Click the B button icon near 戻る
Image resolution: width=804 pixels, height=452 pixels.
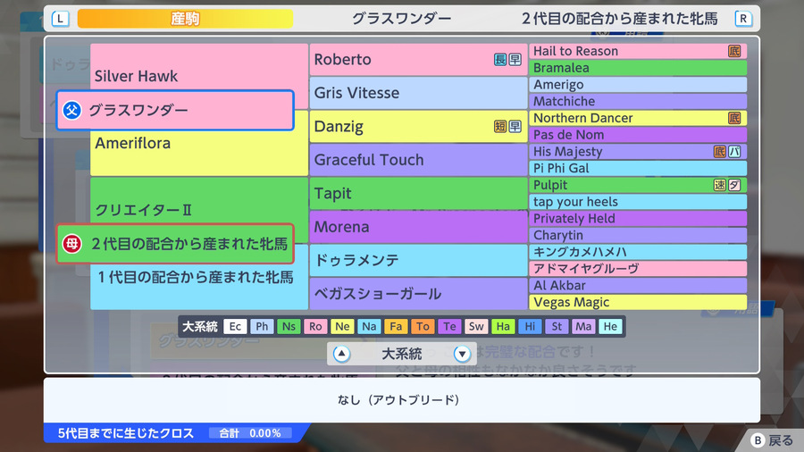[x=758, y=440]
